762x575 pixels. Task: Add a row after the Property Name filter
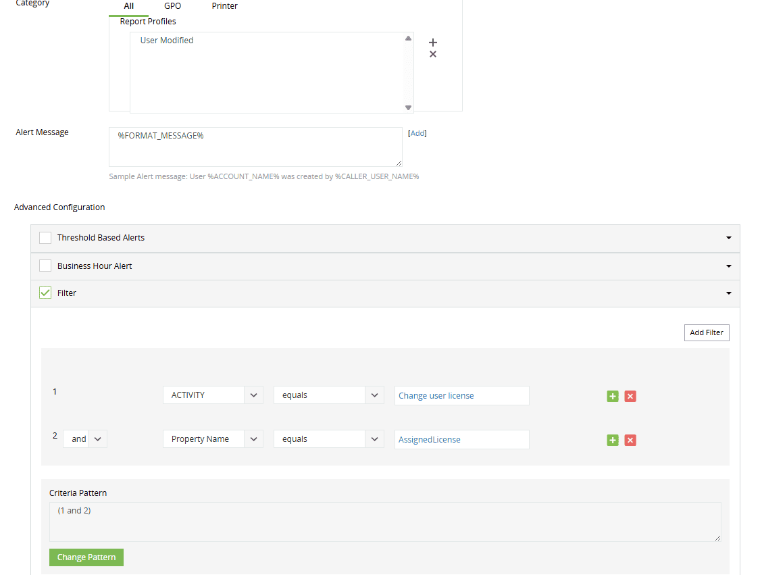coord(613,440)
